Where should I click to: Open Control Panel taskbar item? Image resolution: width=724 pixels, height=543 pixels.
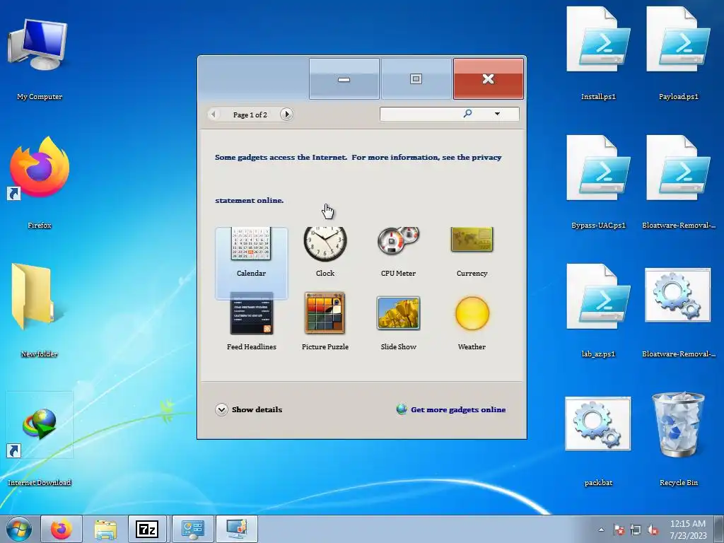193,529
